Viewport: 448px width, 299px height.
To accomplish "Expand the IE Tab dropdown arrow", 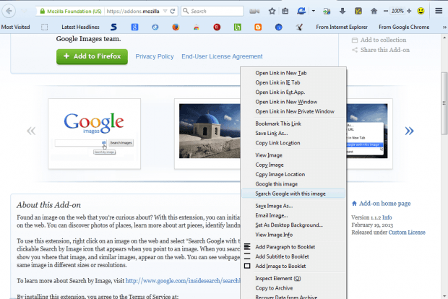I will 314,11.
